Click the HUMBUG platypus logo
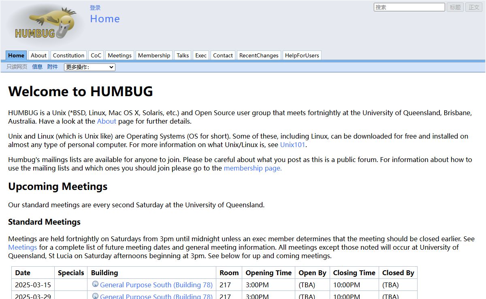 (x=46, y=25)
